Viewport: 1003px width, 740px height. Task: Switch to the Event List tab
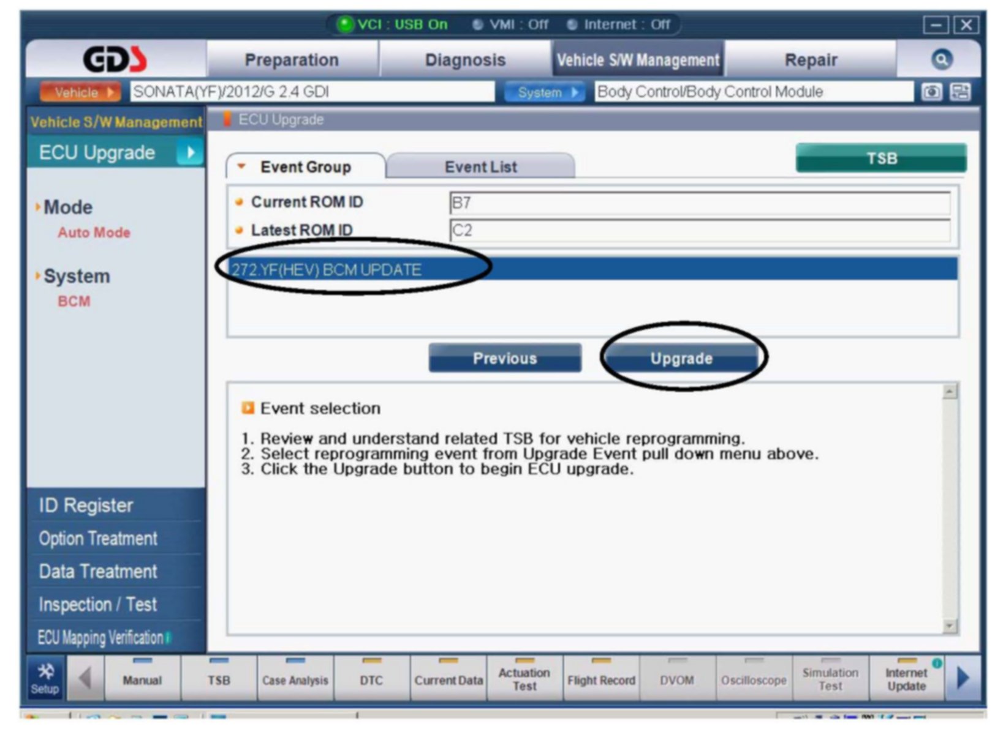[480, 166]
